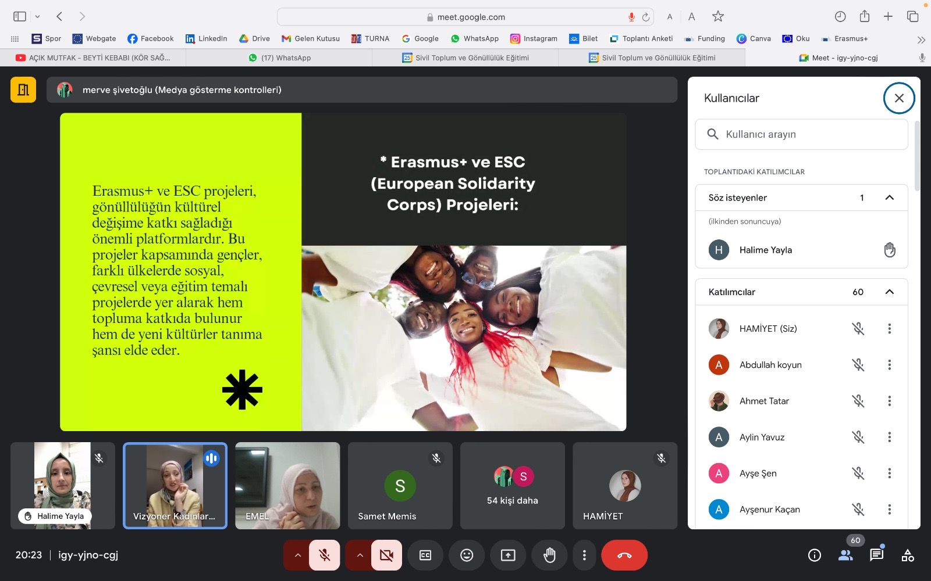Toggle the camera on/off button
This screenshot has width=931, height=581.
[386, 555]
